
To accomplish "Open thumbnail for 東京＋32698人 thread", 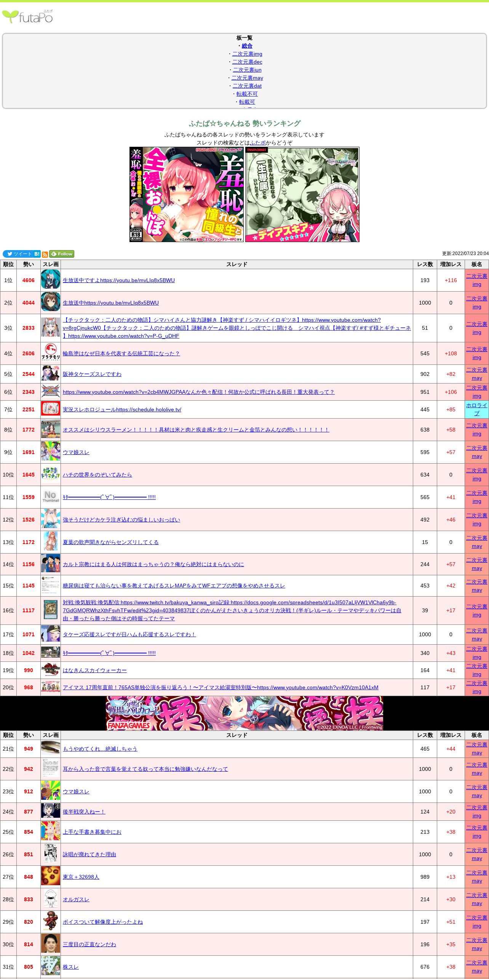I will coord(51,876).
